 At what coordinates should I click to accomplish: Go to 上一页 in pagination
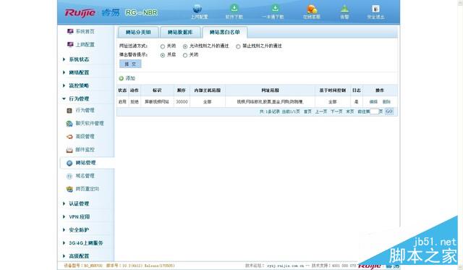point(320,111)
